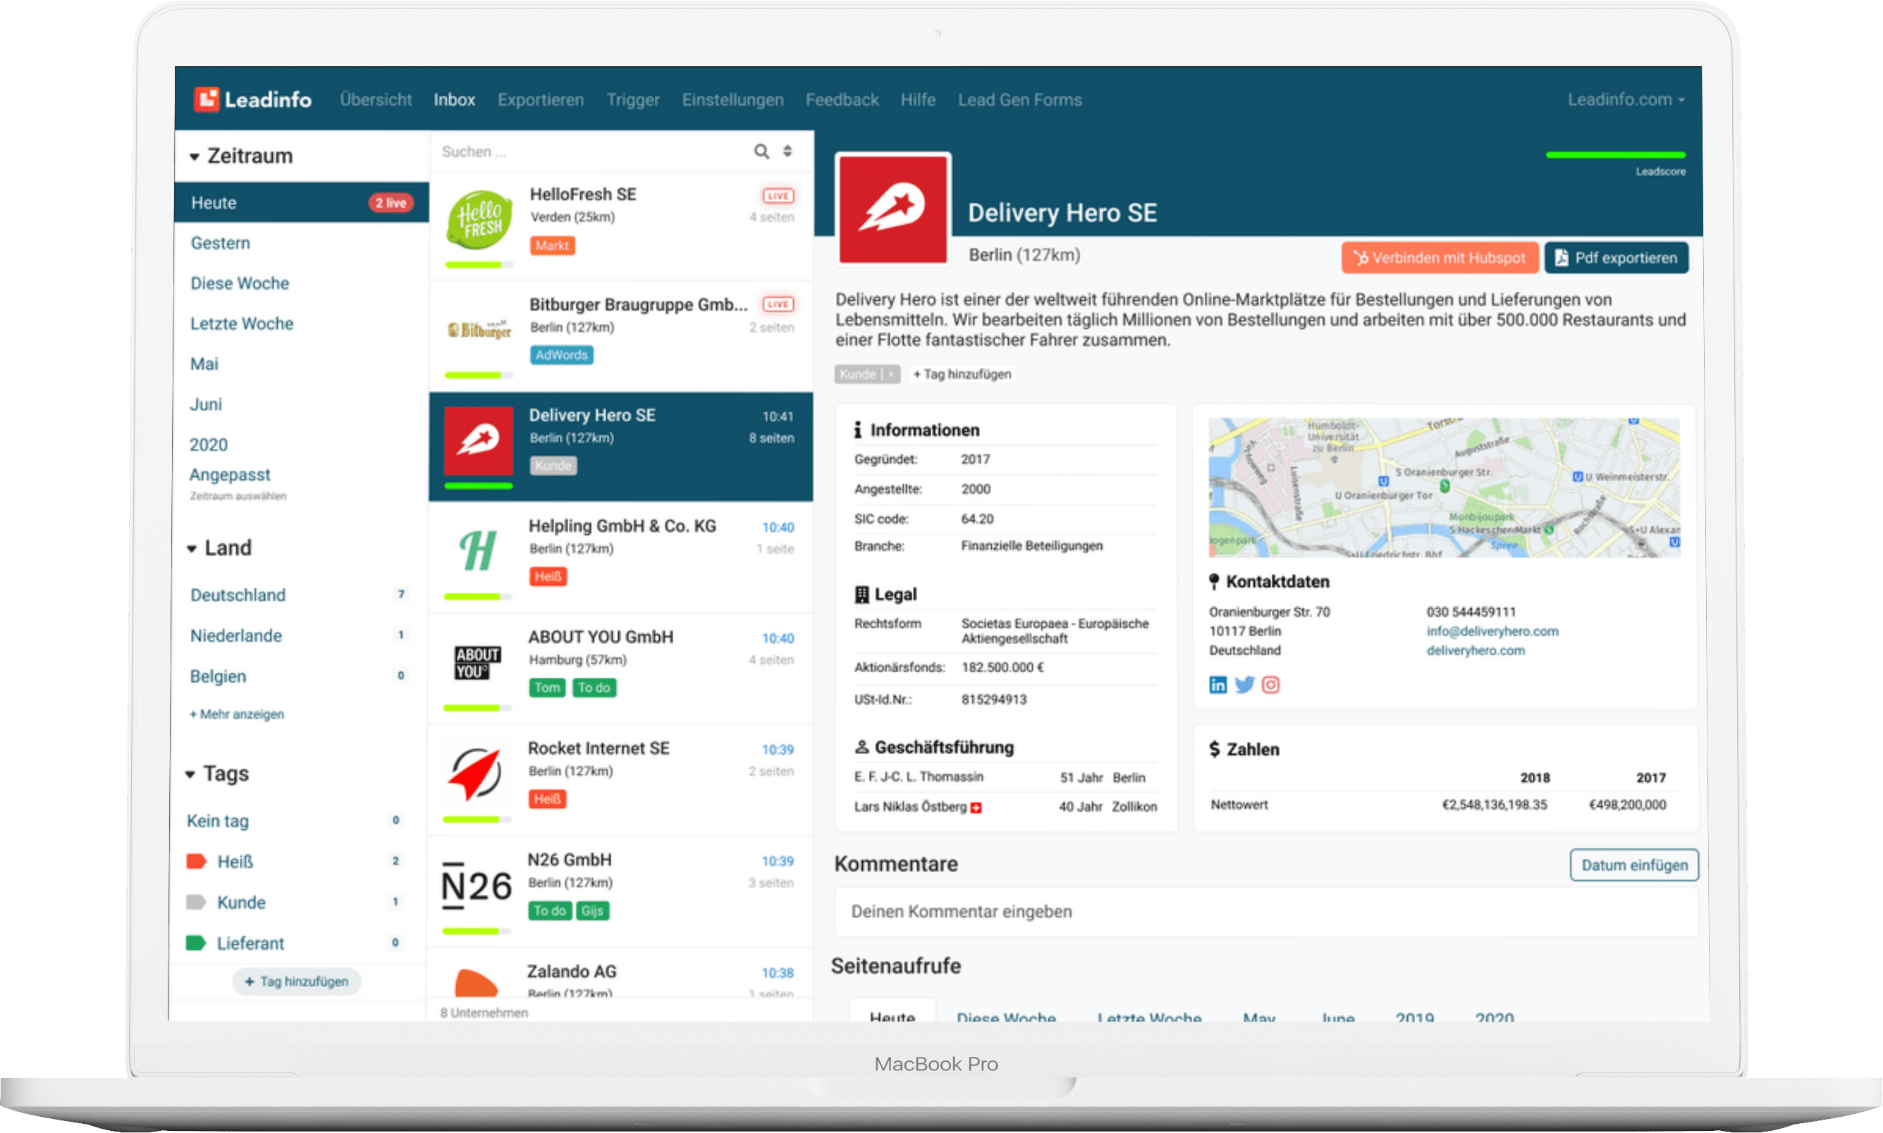Filter by Deutschland

pyautogui.click(x=238, y=595)
